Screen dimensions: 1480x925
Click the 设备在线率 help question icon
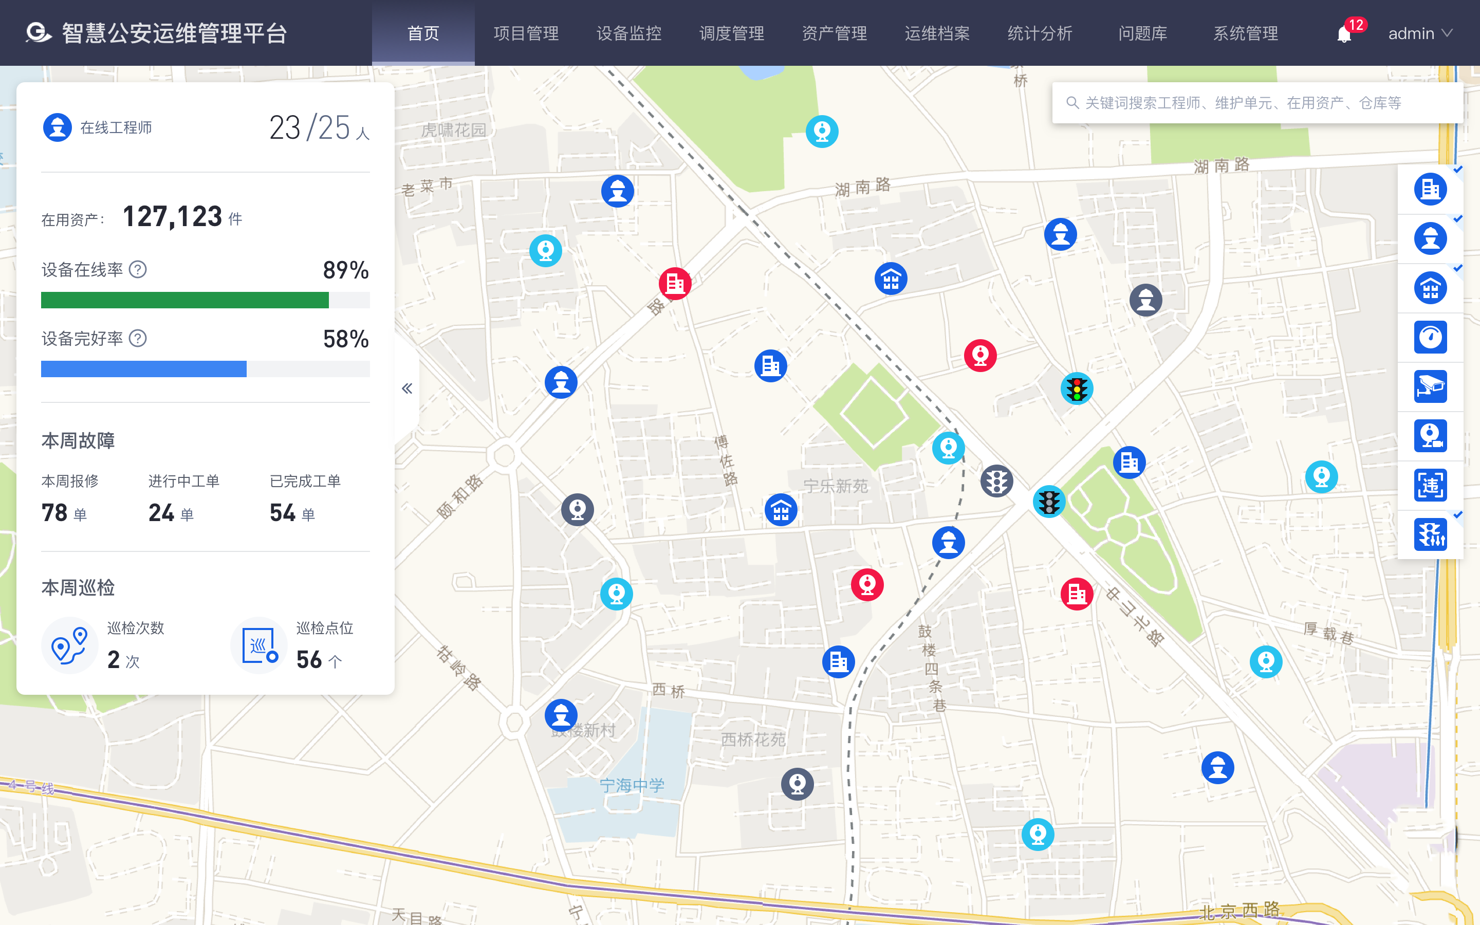click(138, 269)
